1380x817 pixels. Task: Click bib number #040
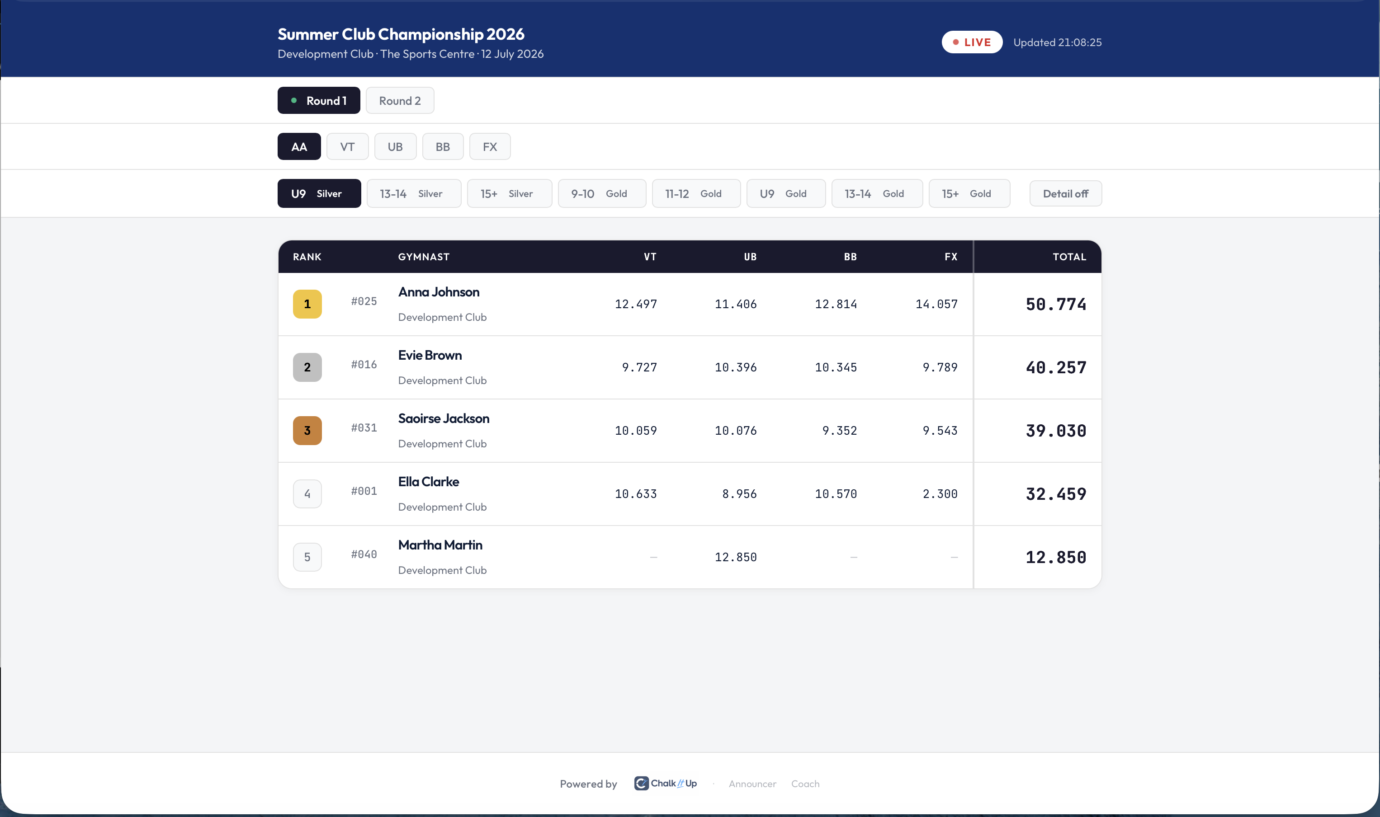pos(364,554)
